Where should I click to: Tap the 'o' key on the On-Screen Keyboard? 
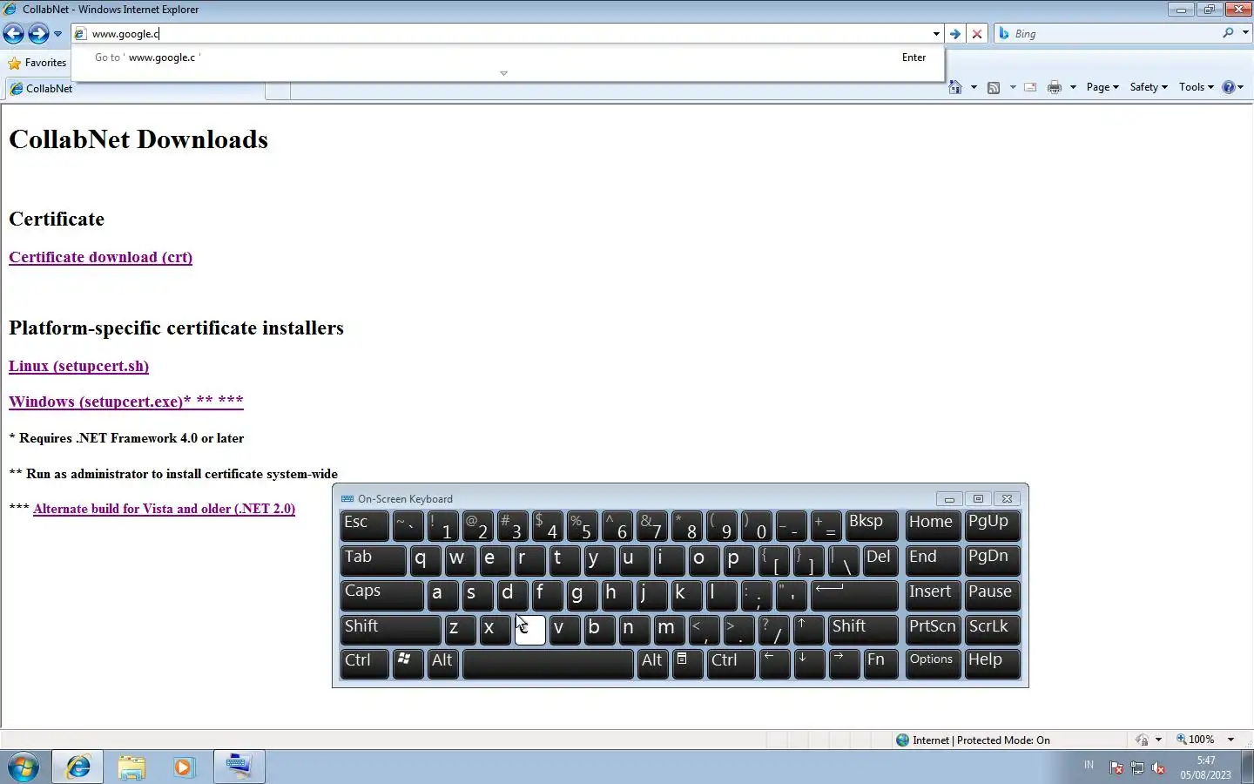pos(704,560)
